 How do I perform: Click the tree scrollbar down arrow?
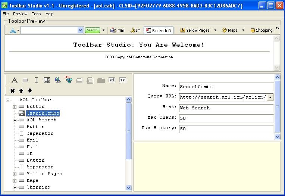[128, 188]
